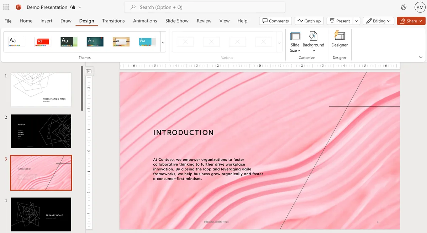Viewport: 427px width, 233px height.
Task: Open the AM account avatar
Action: tap(420, 7)
